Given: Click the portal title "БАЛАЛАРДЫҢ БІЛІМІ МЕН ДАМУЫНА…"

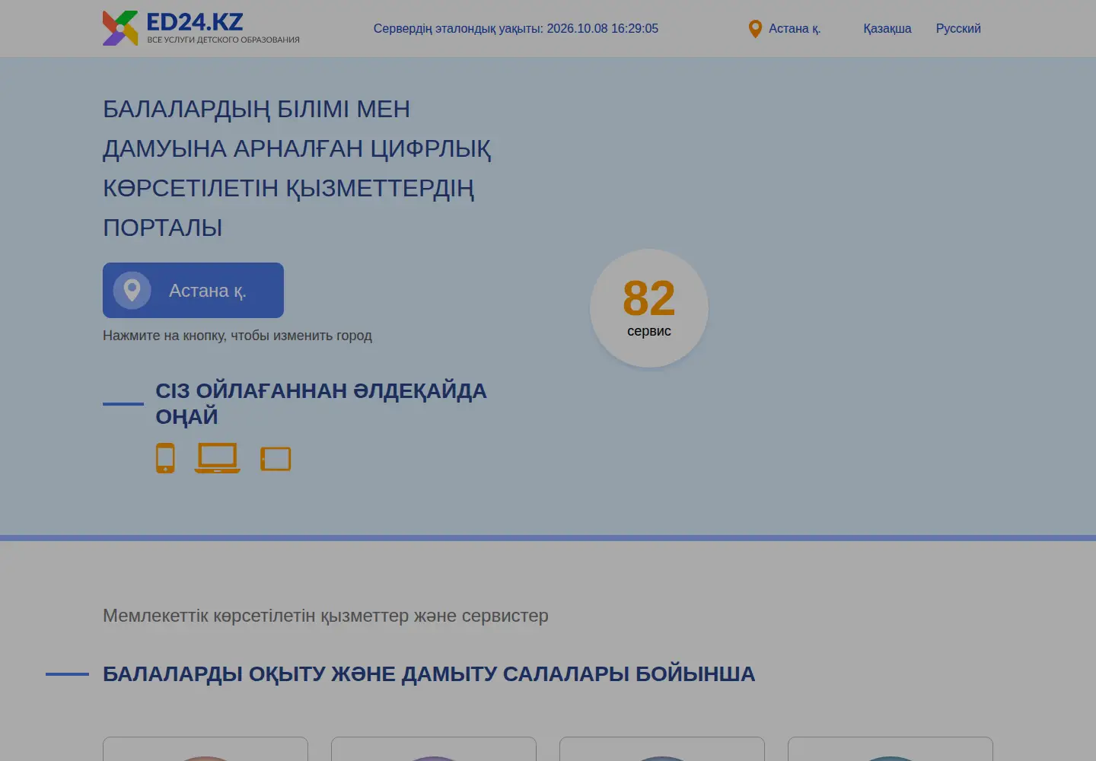Looking at the screenshot, I should [x=297, y=168].
